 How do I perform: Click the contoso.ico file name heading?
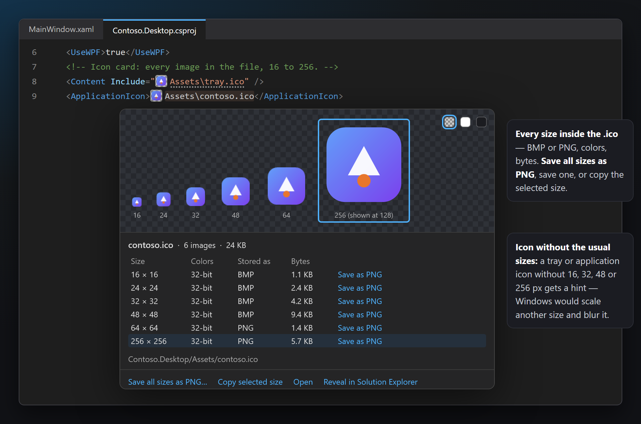pos(151,245)
